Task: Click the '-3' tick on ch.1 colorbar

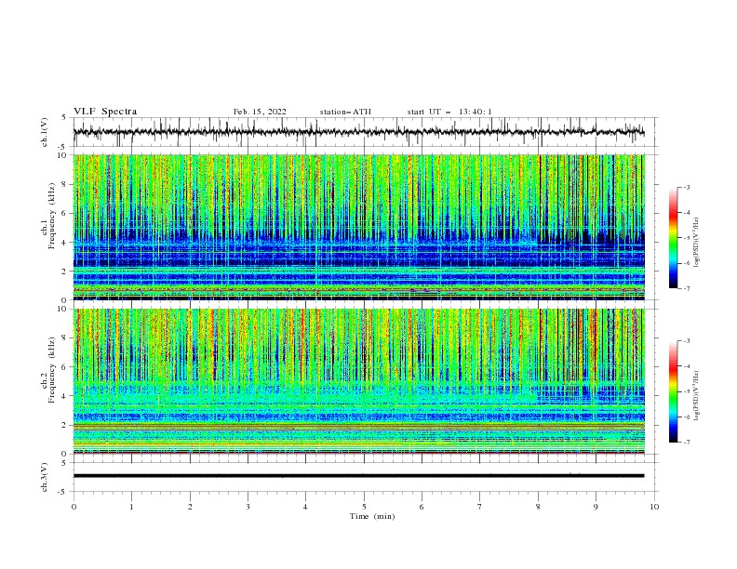Action: [687, 187]
